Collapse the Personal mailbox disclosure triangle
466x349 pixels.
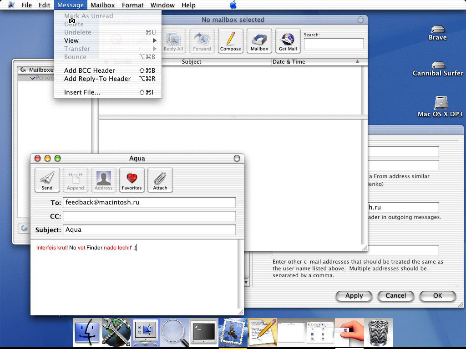[32, 78]
